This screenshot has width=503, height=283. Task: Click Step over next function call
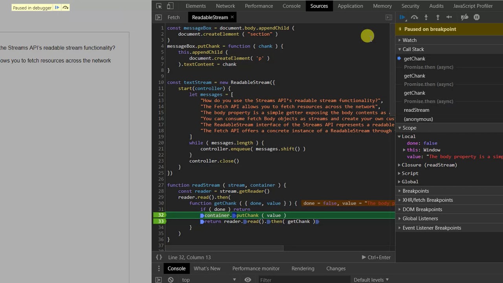414,17
